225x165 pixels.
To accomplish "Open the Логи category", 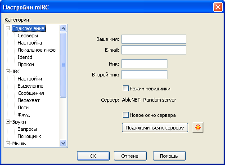I will [x=23, y=107].
